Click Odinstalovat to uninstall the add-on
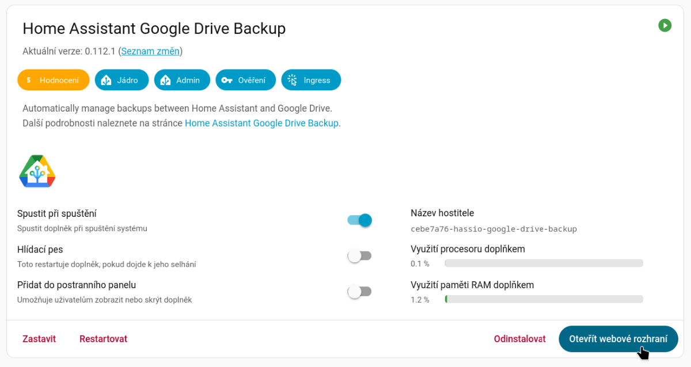Screen dimensions: 691x367 click(519, 339)
